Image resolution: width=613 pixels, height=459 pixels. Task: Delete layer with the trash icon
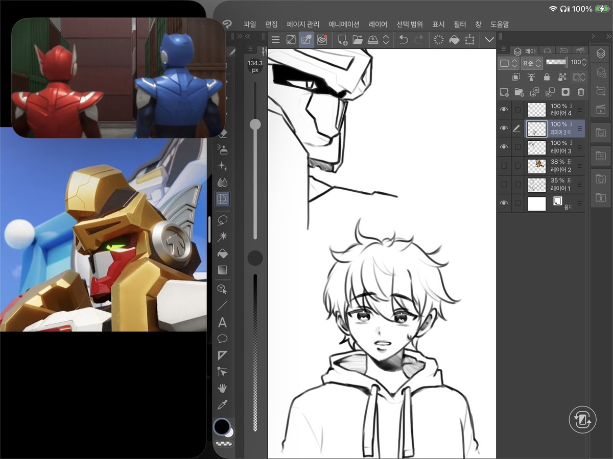pos(581,92)
